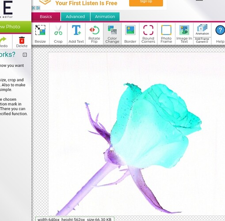
Task: Switch to the Basics tab
Action: pos(46,16)
